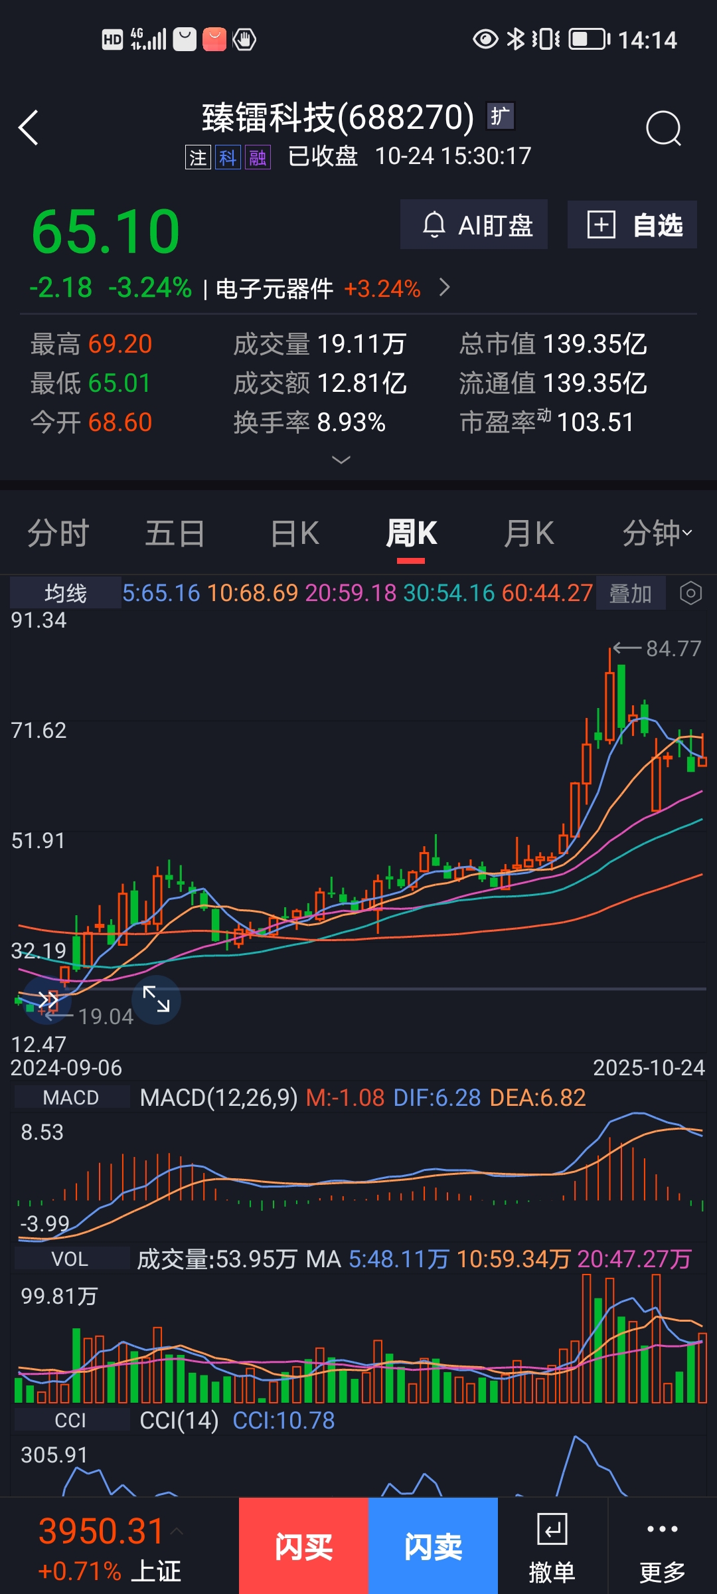The image size is (717, 1594).
Task: Tap the back arrow icon
Action: [x=29, y=128]
